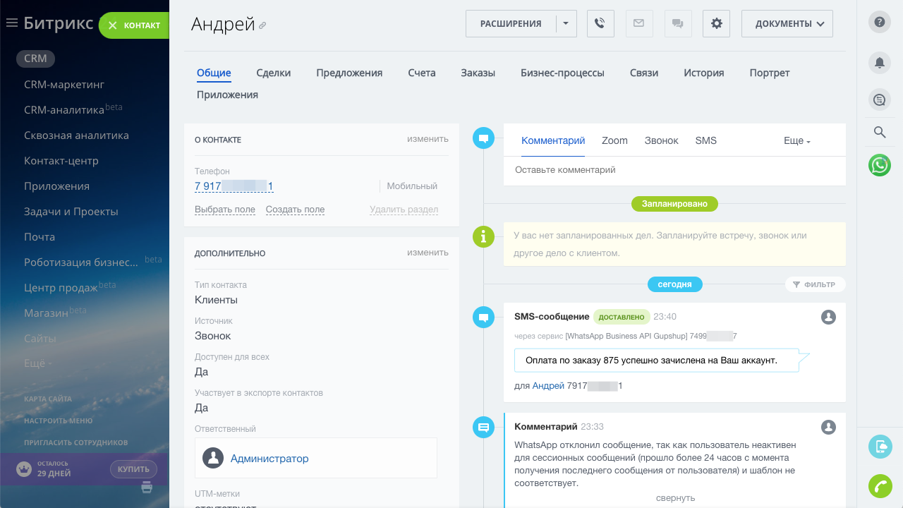Viewport: 903px width, 508px height.
Task: Open the messenger chat icon in sidebar
Action: tap(880, 100)
